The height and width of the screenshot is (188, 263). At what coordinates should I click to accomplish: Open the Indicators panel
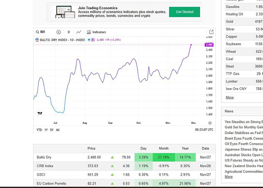tap(96, 32)
